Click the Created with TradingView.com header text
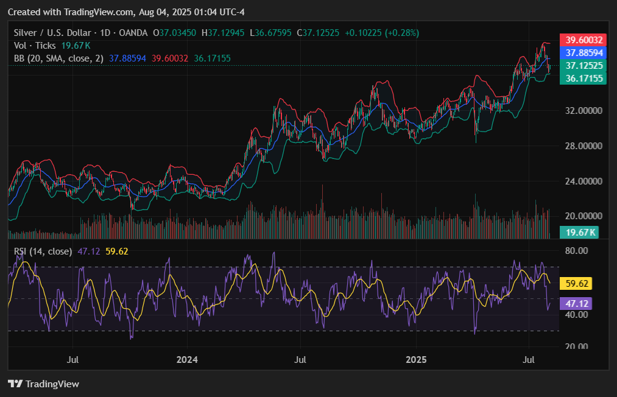The width and height of the screenshot is (617, 397). pos(126,12)
